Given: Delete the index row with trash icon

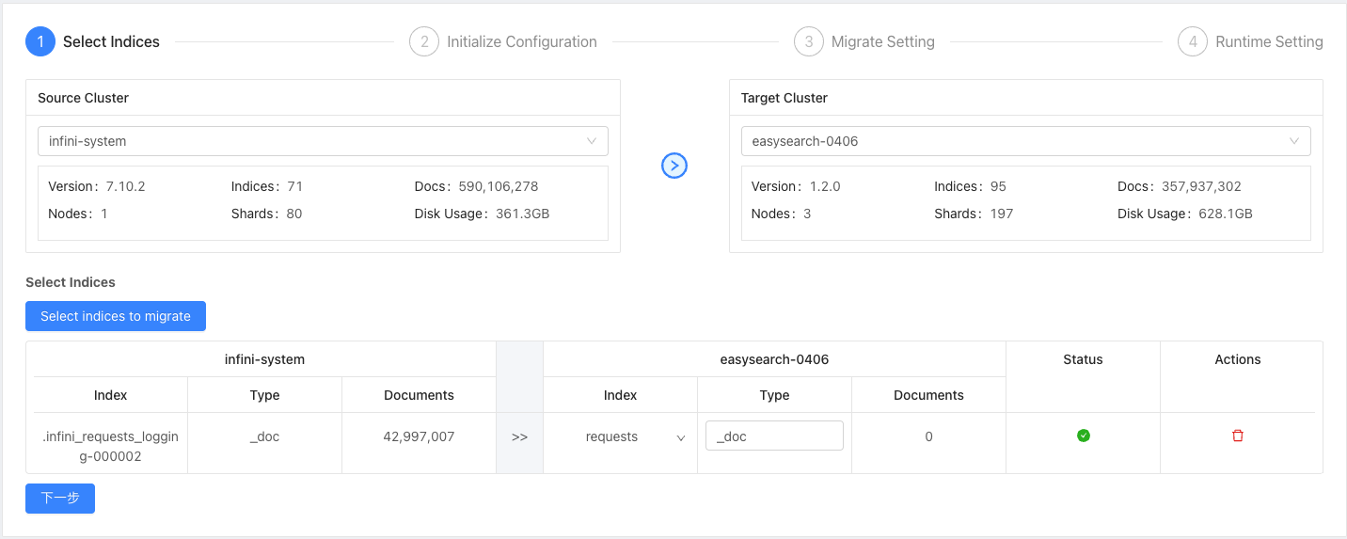Looking at the screenshot, I should 1238,436.
